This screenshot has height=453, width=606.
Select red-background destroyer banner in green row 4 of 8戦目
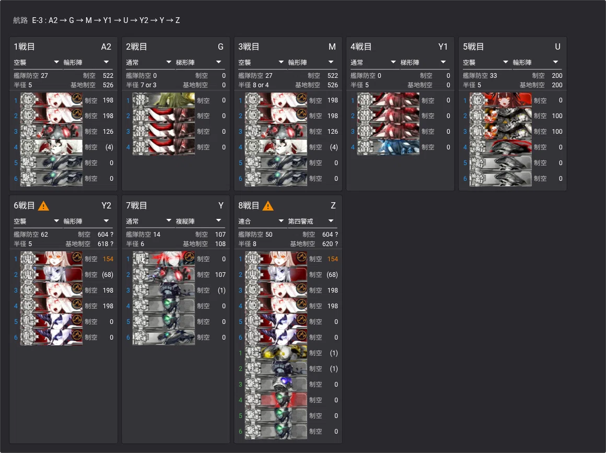pyautogui.click(x=276, y=400)
